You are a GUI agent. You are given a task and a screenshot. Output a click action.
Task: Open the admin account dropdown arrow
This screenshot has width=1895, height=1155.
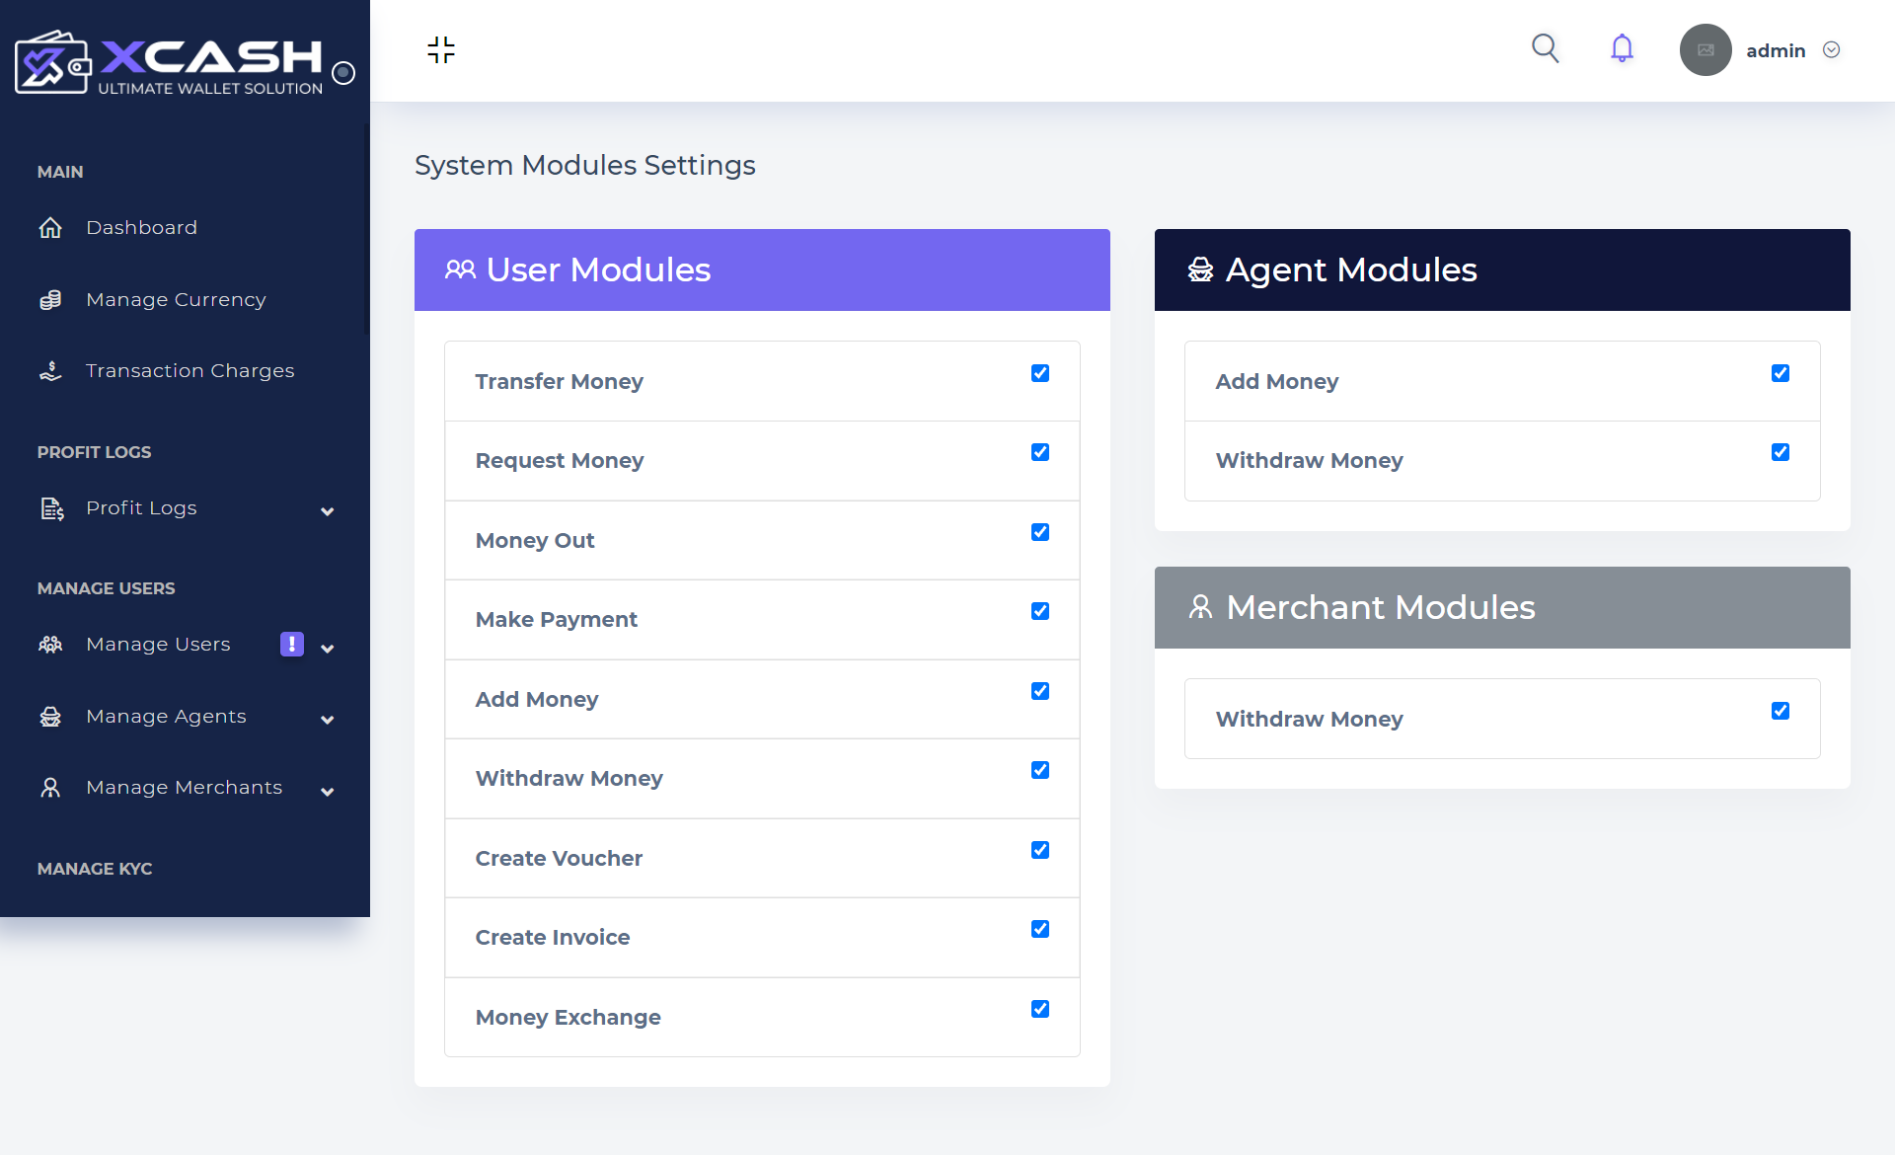(1832, 50)
